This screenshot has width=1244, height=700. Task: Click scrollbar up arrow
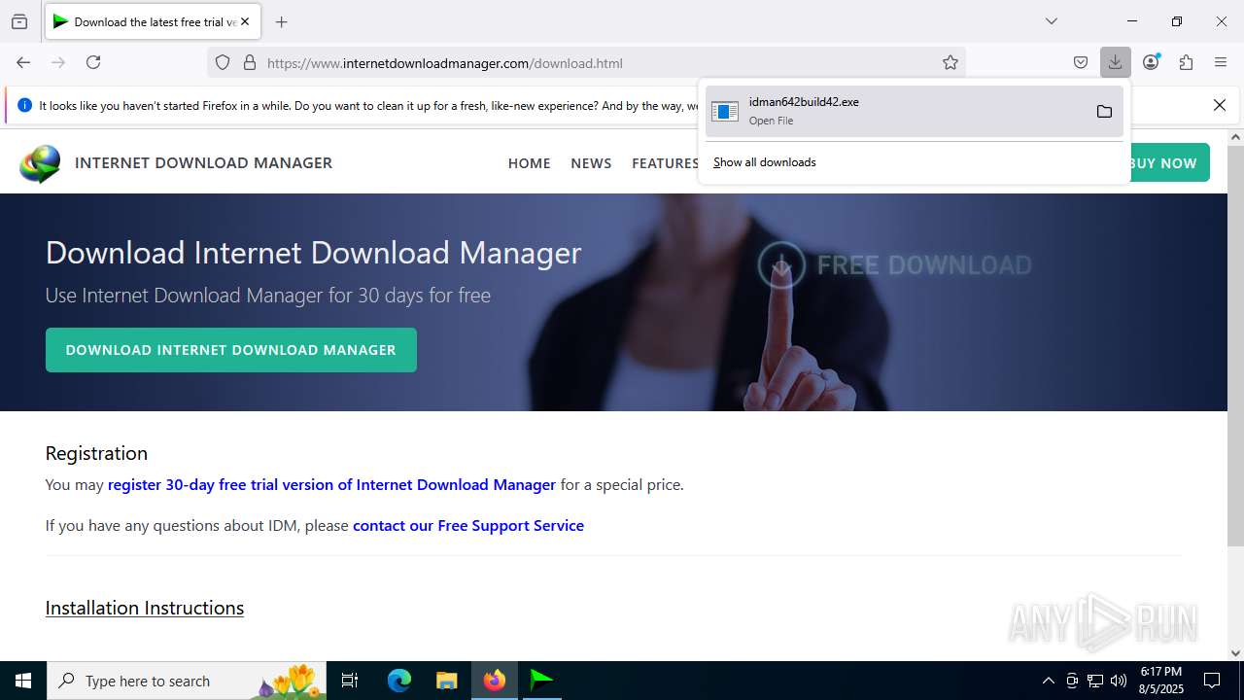1235,137
